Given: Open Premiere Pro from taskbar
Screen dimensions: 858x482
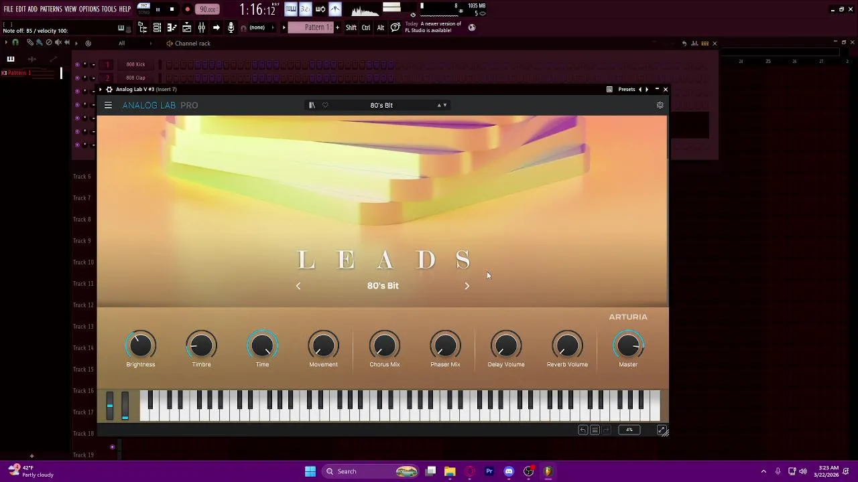Looking at the screenshot, I should coord(489,471).
